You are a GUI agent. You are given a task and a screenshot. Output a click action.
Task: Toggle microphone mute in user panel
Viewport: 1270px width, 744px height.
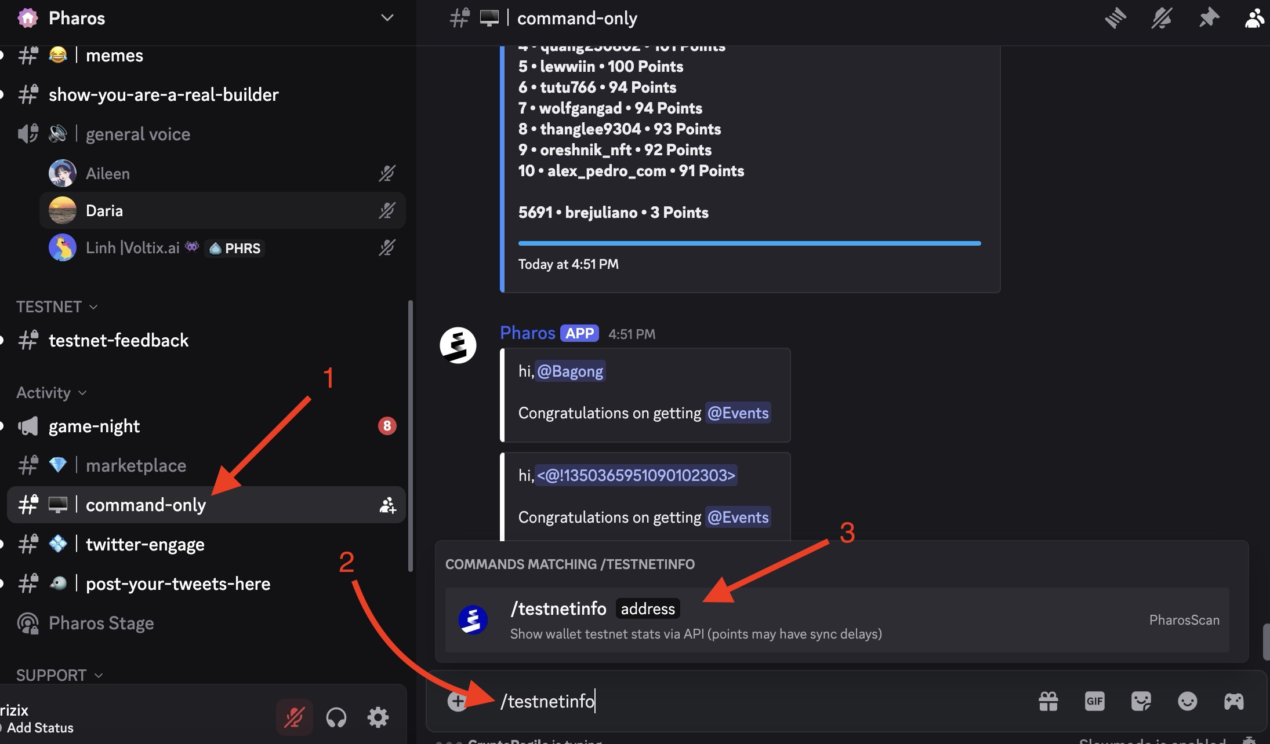[294, 717]
